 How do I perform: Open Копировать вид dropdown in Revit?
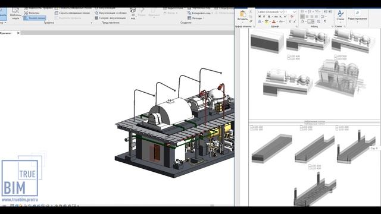200,13
